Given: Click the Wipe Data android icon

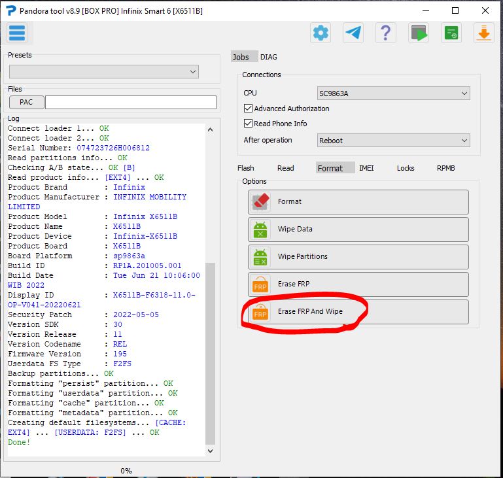Looking at the screenshot, I should coord(260,230).
